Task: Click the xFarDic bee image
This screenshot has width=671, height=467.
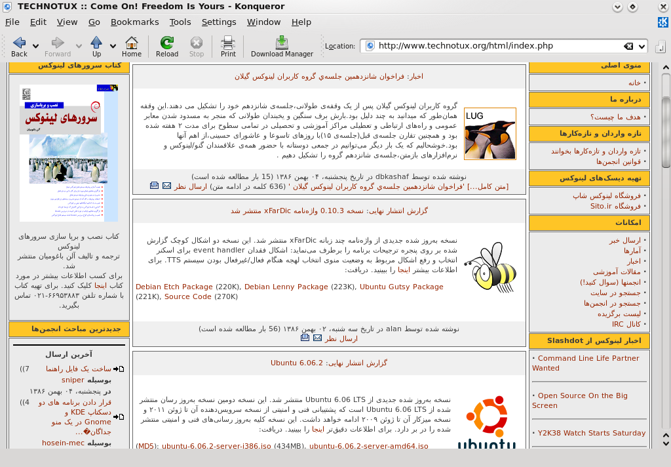Action: (489, 267)
